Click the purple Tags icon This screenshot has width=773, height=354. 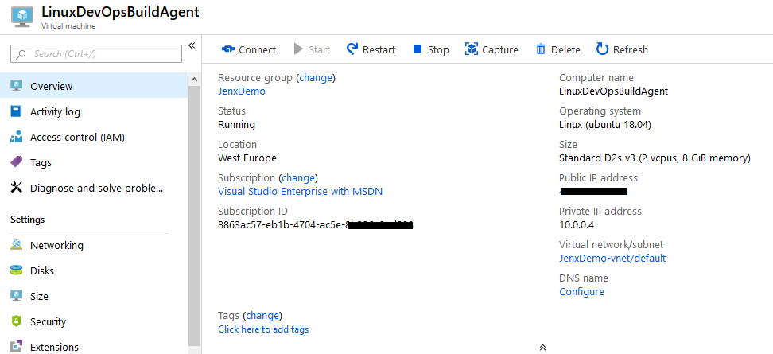pos(16,162)
